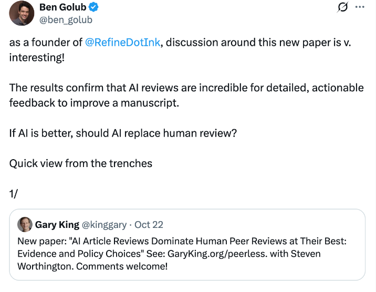Image resolution: width=376 pixels, height=292 pixels.
Task: Click the blue verified badge
Action: coord(93,7)
